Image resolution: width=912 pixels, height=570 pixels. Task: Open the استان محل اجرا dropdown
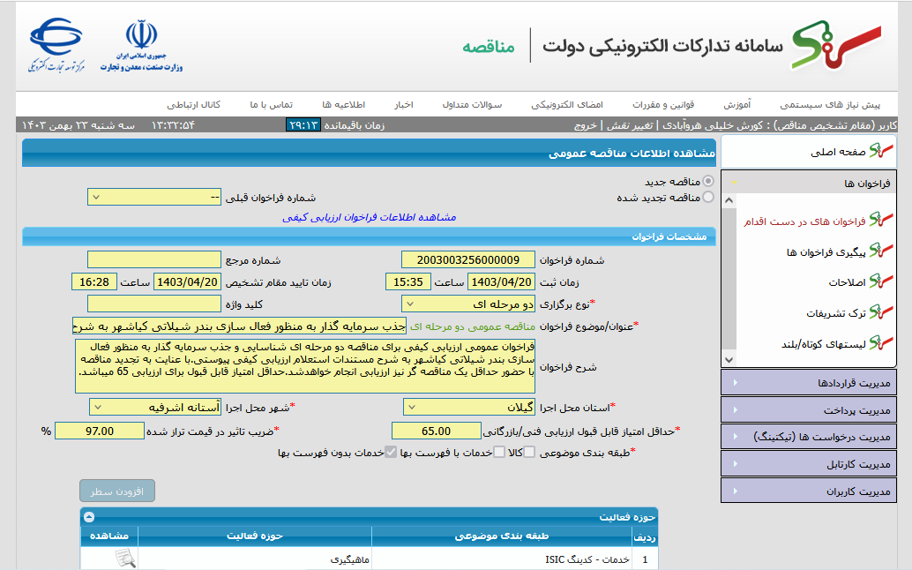pyautogui.click(x=469, y=407)
